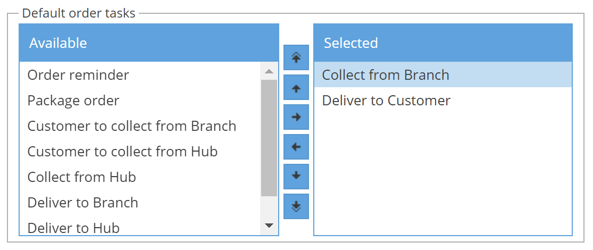Click the move-to-top double arrow icon
Screen dimensions: 593x250
pyautogui.click(x=296, y=58)
